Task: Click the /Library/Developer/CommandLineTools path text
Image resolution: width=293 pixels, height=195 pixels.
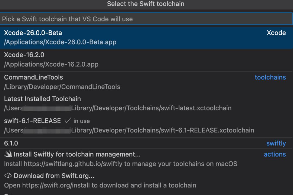Action: point(62,87)
